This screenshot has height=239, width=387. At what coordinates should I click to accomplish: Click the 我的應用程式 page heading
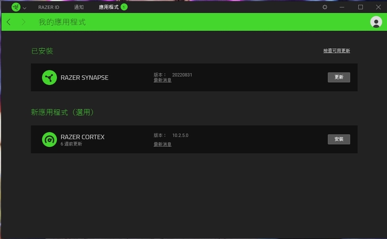point(62,22)
